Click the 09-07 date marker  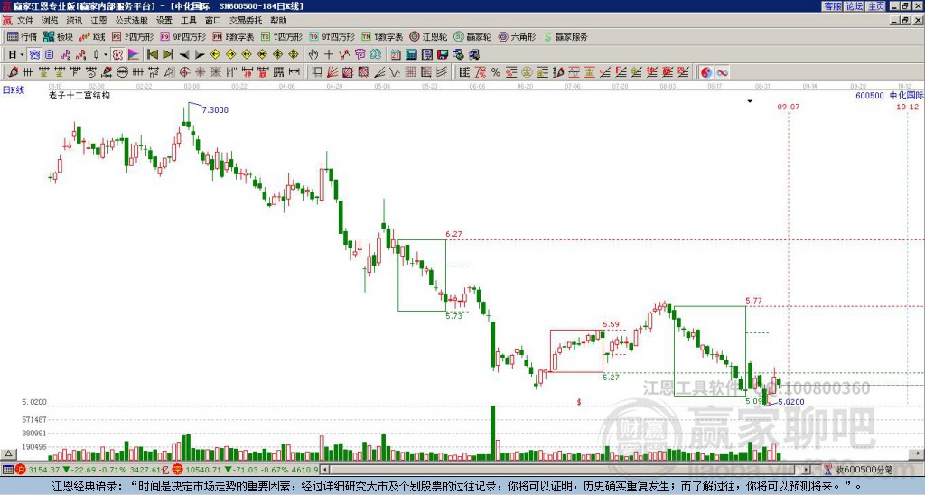pos(788,107)
